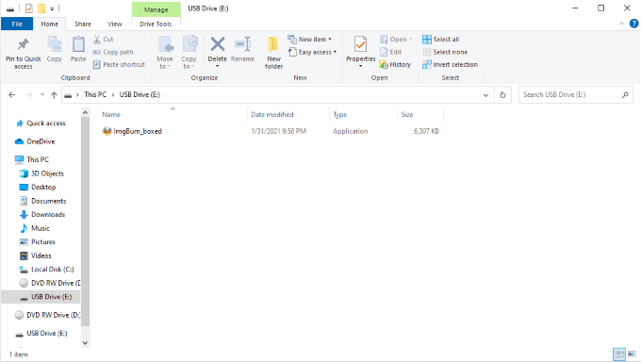The height and width of the screenshot is (362, 641).
Task: Open the Move to menu
Action: [165, 53]
